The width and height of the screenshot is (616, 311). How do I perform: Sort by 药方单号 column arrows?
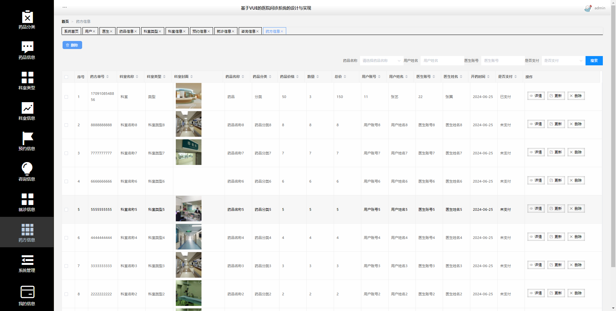click(x=107, y=77)
